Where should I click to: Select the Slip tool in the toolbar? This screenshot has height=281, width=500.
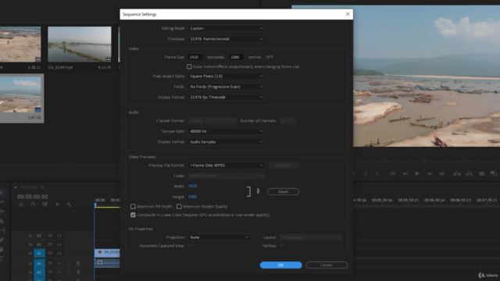pyautogui.click(x=2, y=230)
